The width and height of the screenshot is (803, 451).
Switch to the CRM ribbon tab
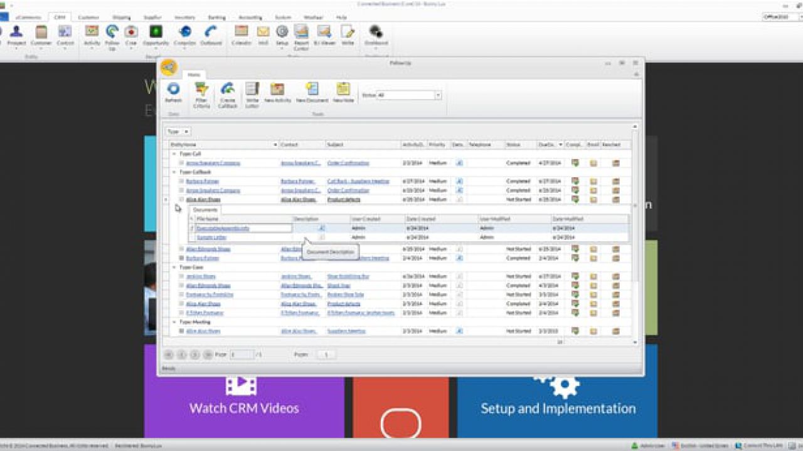click(59, 18)
